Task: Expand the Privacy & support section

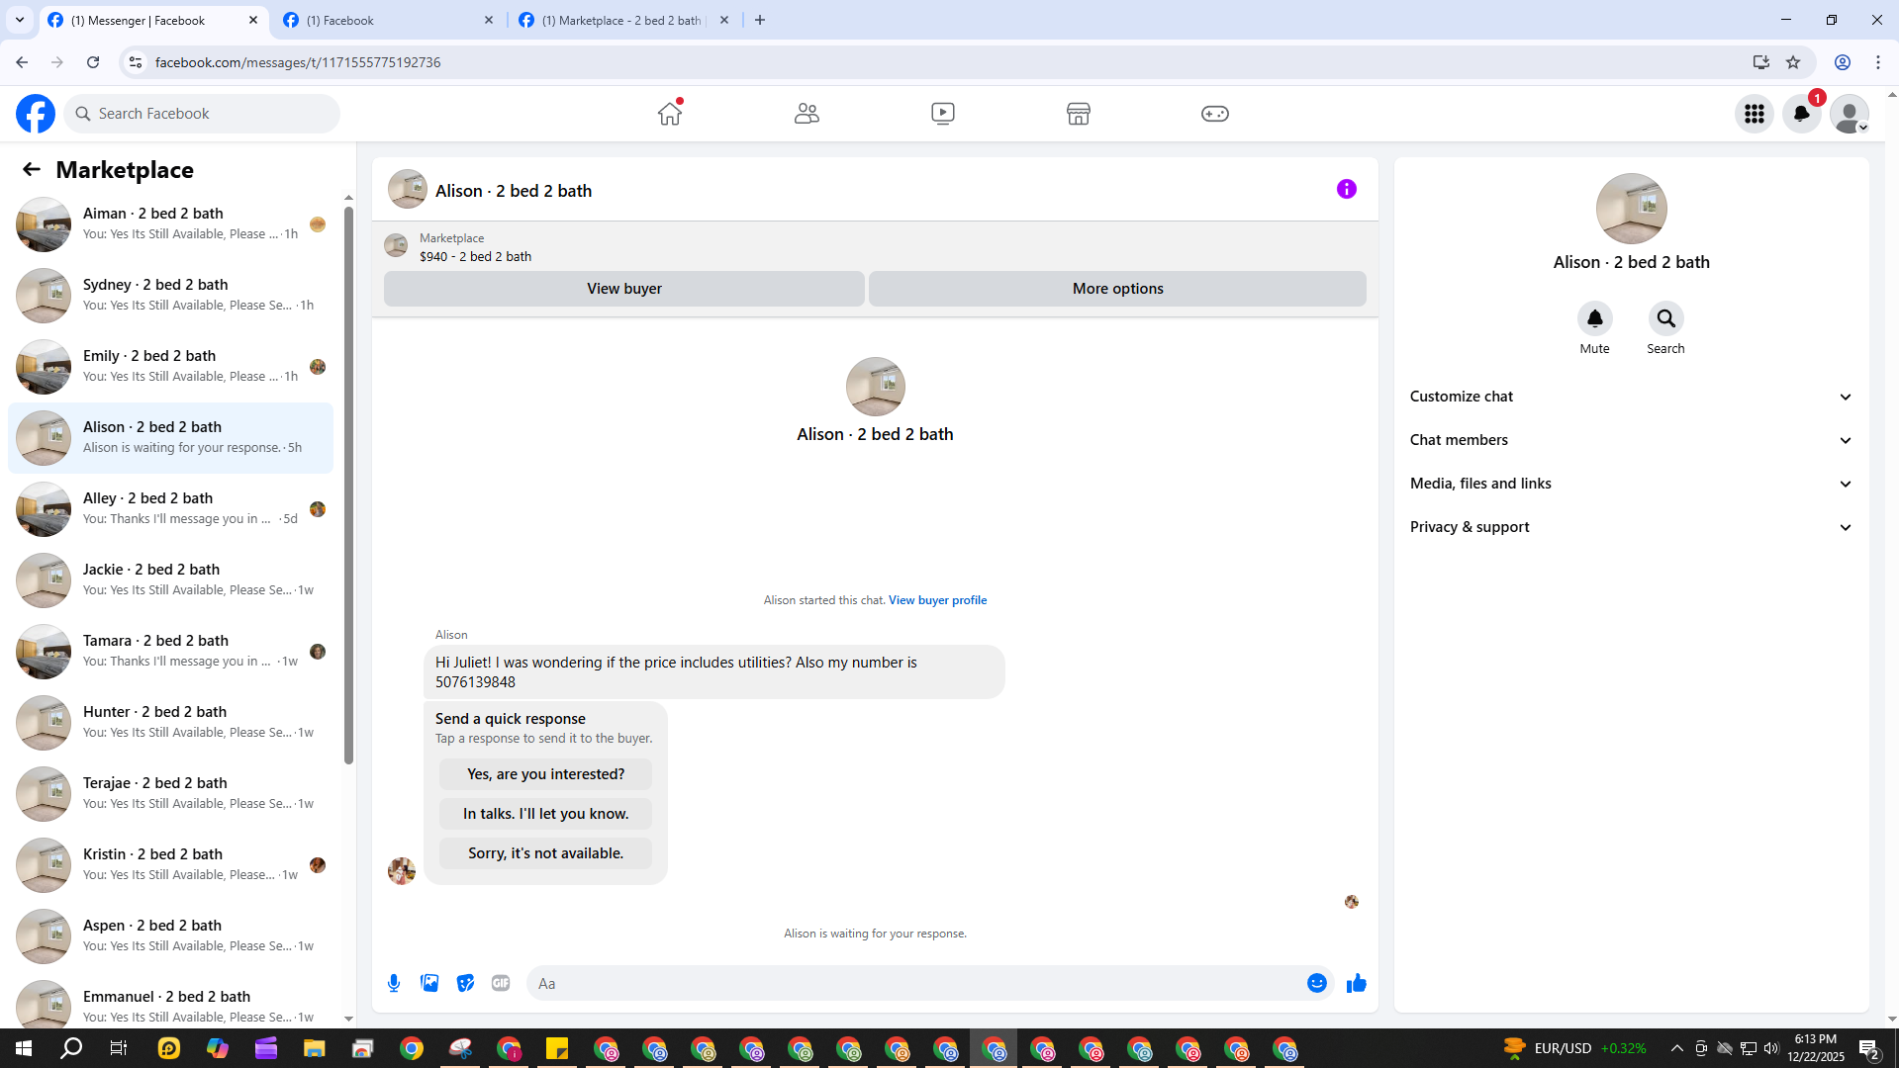Action: click(x=1631, y=527)
